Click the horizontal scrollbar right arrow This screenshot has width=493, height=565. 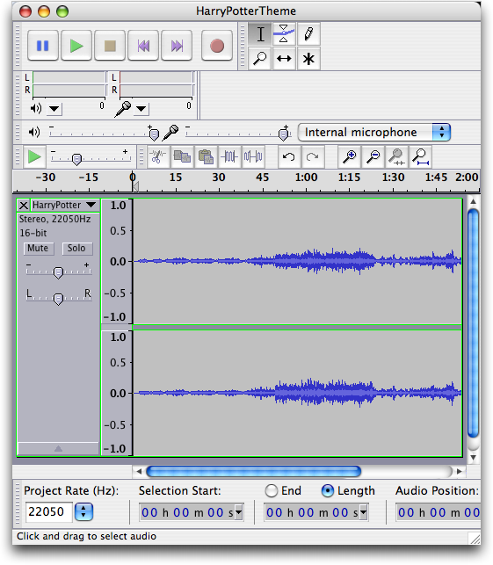point(459,471)
